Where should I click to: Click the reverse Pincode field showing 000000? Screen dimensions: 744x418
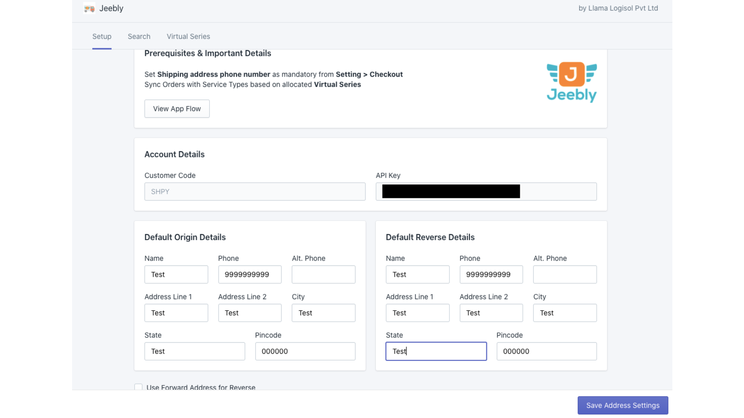546,351
